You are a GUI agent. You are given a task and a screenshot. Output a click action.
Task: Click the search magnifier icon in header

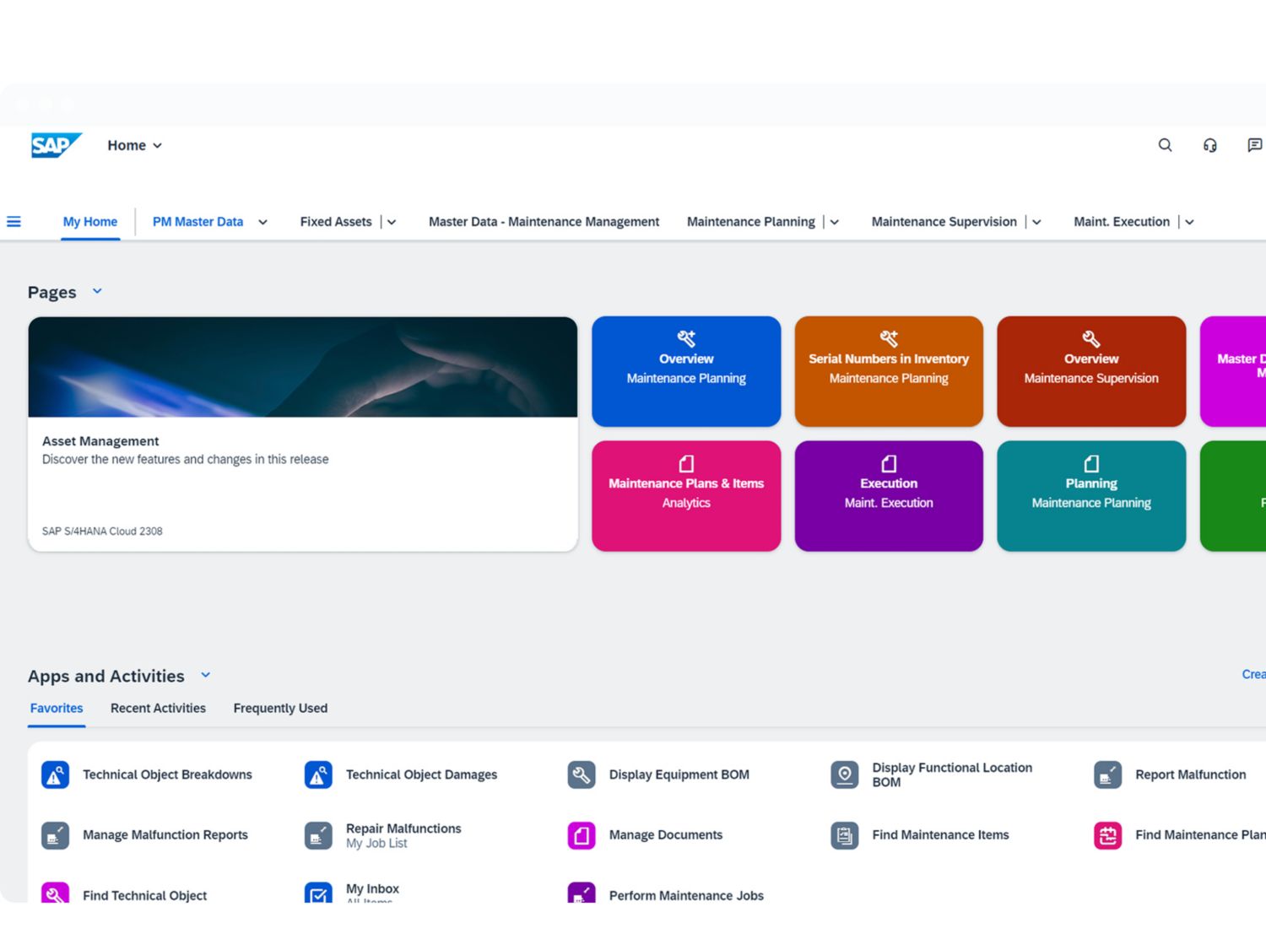pyautogui.click(x=1165, y=145)
